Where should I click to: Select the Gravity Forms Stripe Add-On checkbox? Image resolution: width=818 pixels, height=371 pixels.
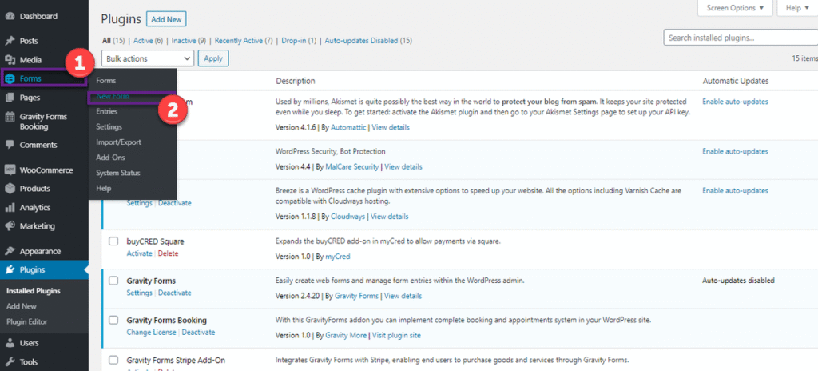[113, 359]
